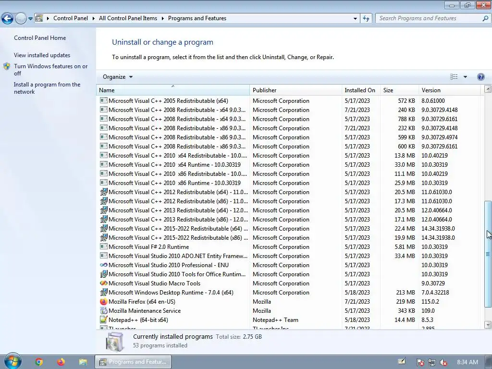Click the 213 MB size cell

click(x=406, y=293)
